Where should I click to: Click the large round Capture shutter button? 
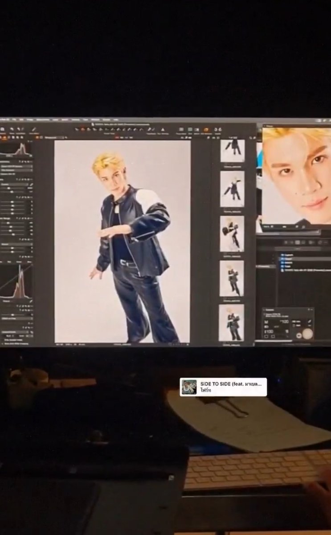[308, 334]
